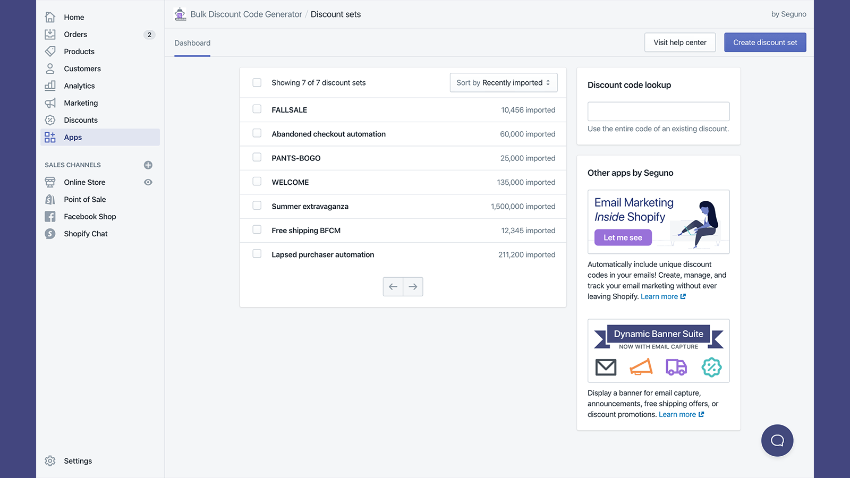Click Let me see for Email Marketing

click(623, 237)
